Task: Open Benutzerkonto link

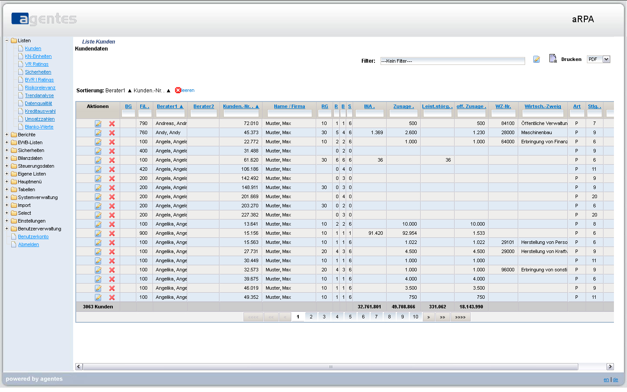Action: pos(33,237)
